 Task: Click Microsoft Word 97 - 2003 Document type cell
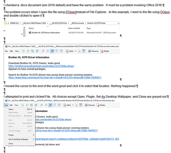click(101, 33)
